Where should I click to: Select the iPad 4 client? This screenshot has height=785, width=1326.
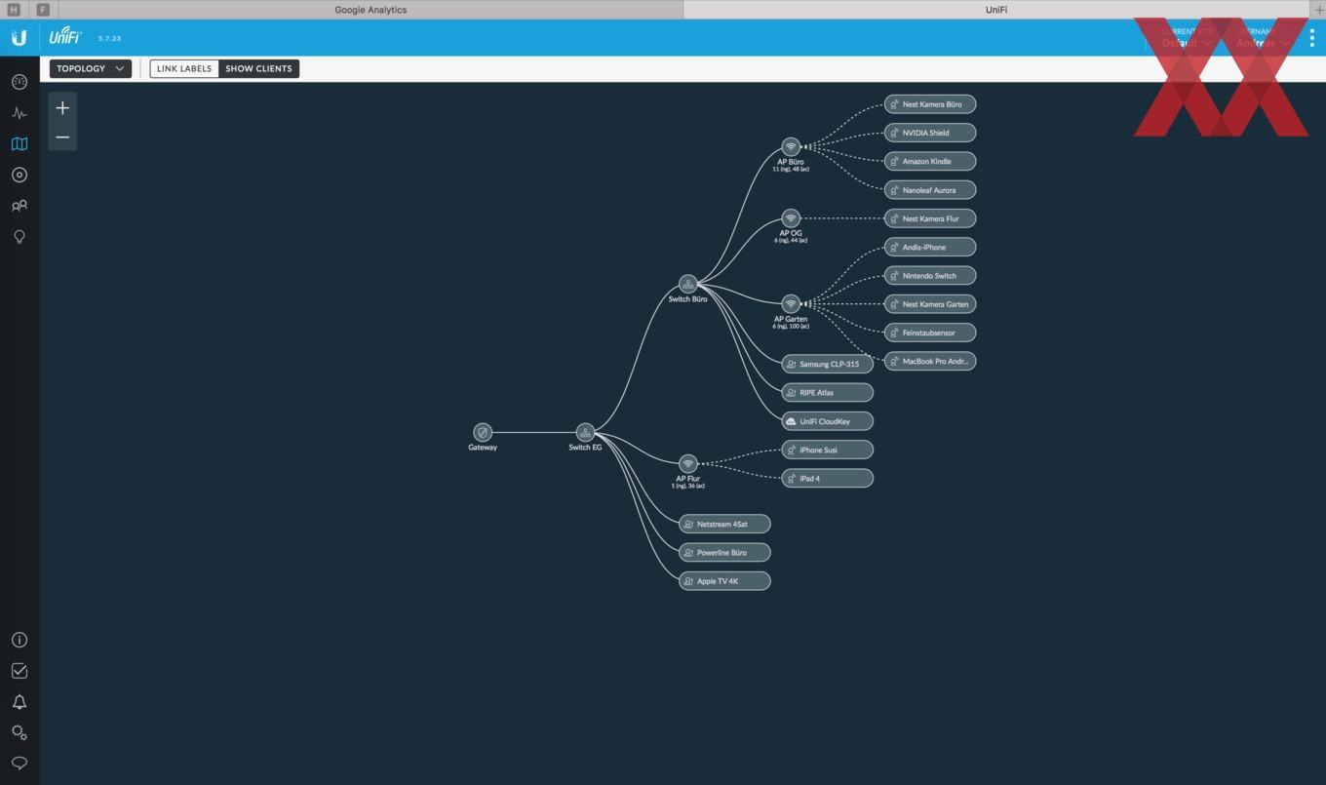coord(827,478)
